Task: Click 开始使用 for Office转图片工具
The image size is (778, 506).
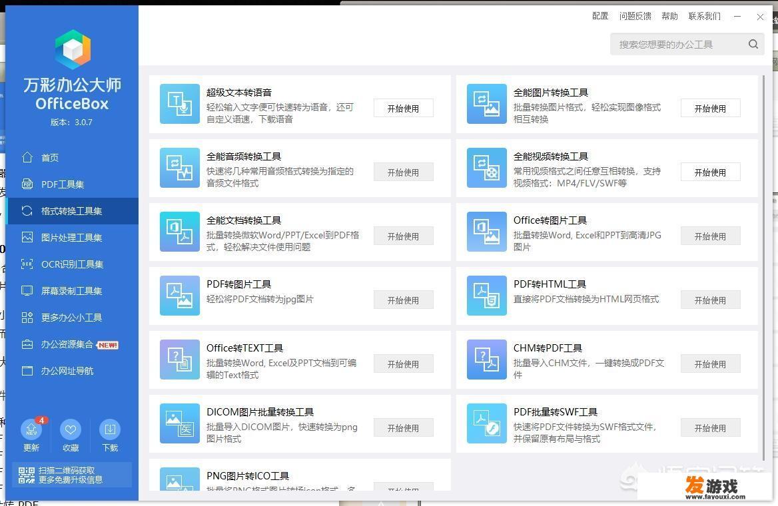Action: (710, 236)
